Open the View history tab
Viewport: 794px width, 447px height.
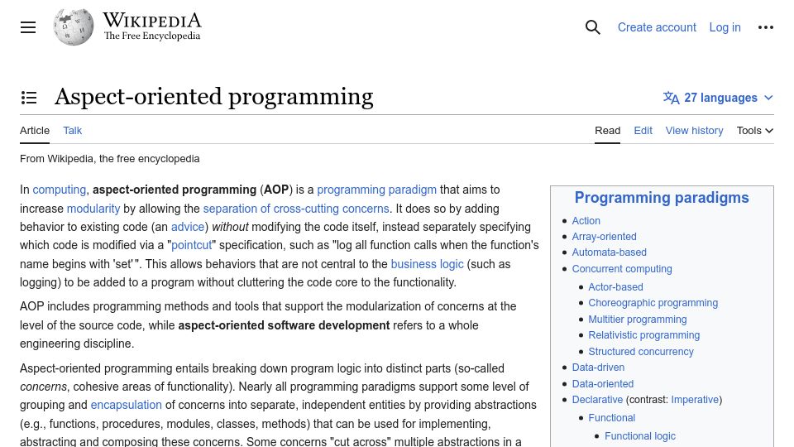pyautogui.click(x=694, y=130)
